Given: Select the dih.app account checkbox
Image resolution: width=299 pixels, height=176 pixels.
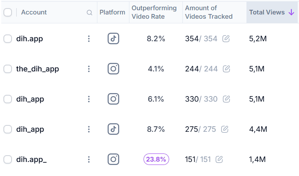Looking at the screenshot, I should tap(8, 39).
